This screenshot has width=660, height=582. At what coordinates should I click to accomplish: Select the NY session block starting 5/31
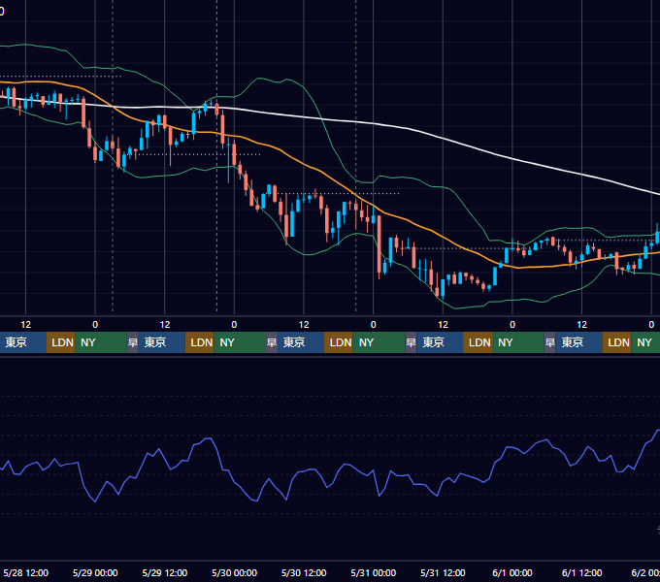point(517,342)
